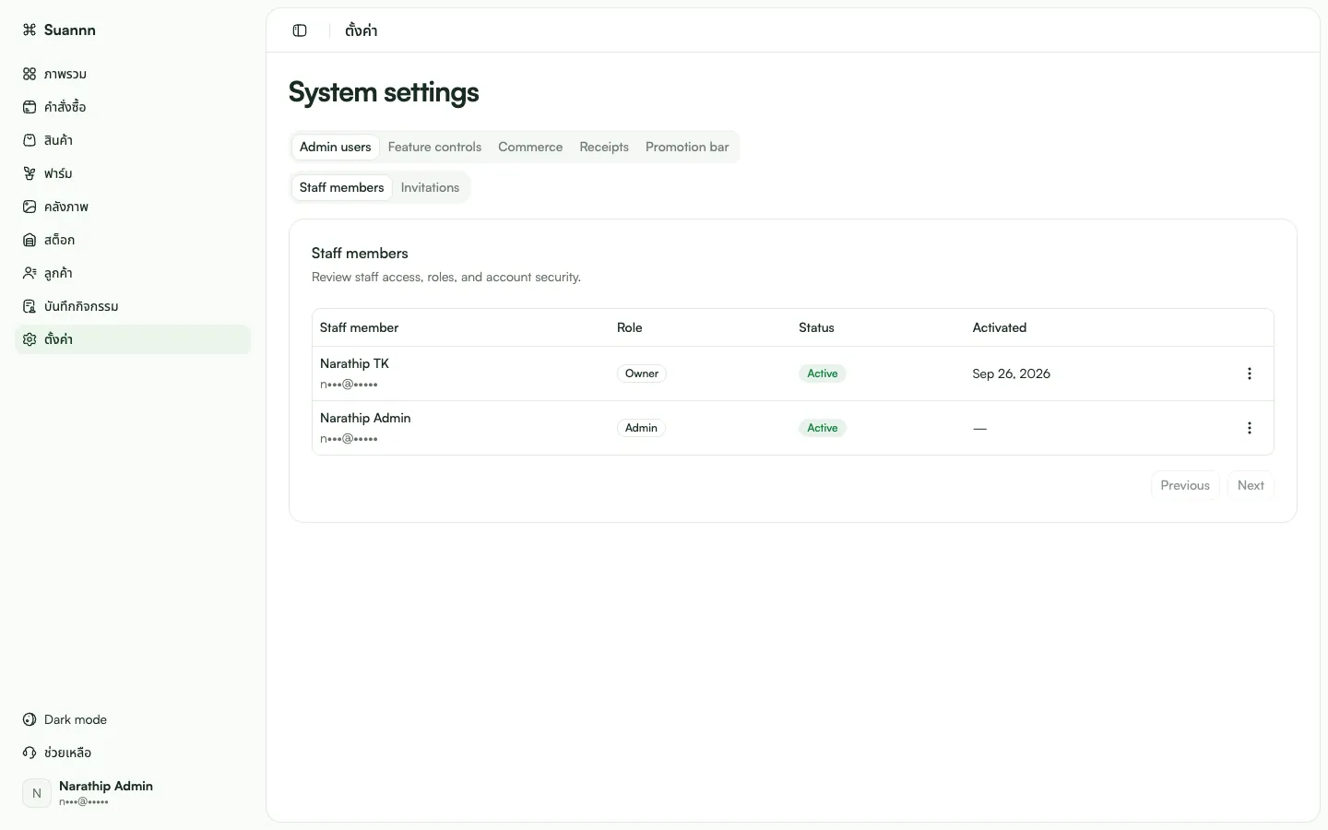1328x830 pixels.
Task: Open actions menu for Narathip Admin row
Action: click(x=1250, y=428)
